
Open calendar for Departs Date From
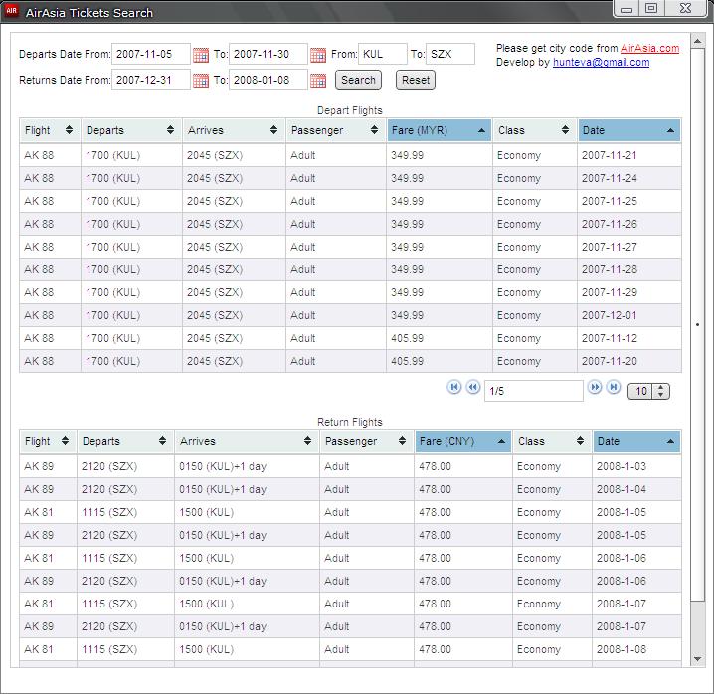pyautogui.click(x=200, y=55)
